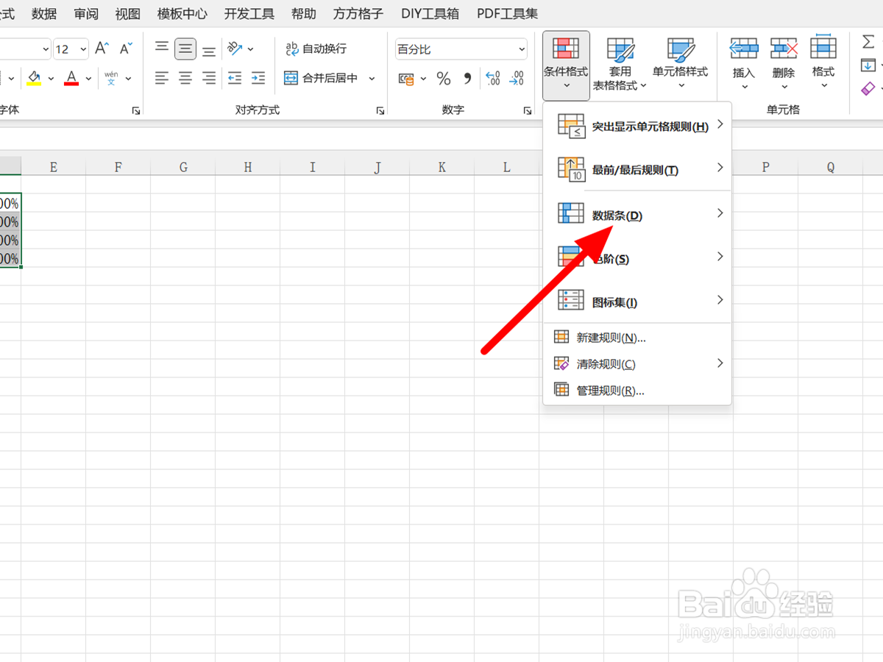This screenshot has width=883, height=662.
Task: Align text left
Action: point(162,77)
